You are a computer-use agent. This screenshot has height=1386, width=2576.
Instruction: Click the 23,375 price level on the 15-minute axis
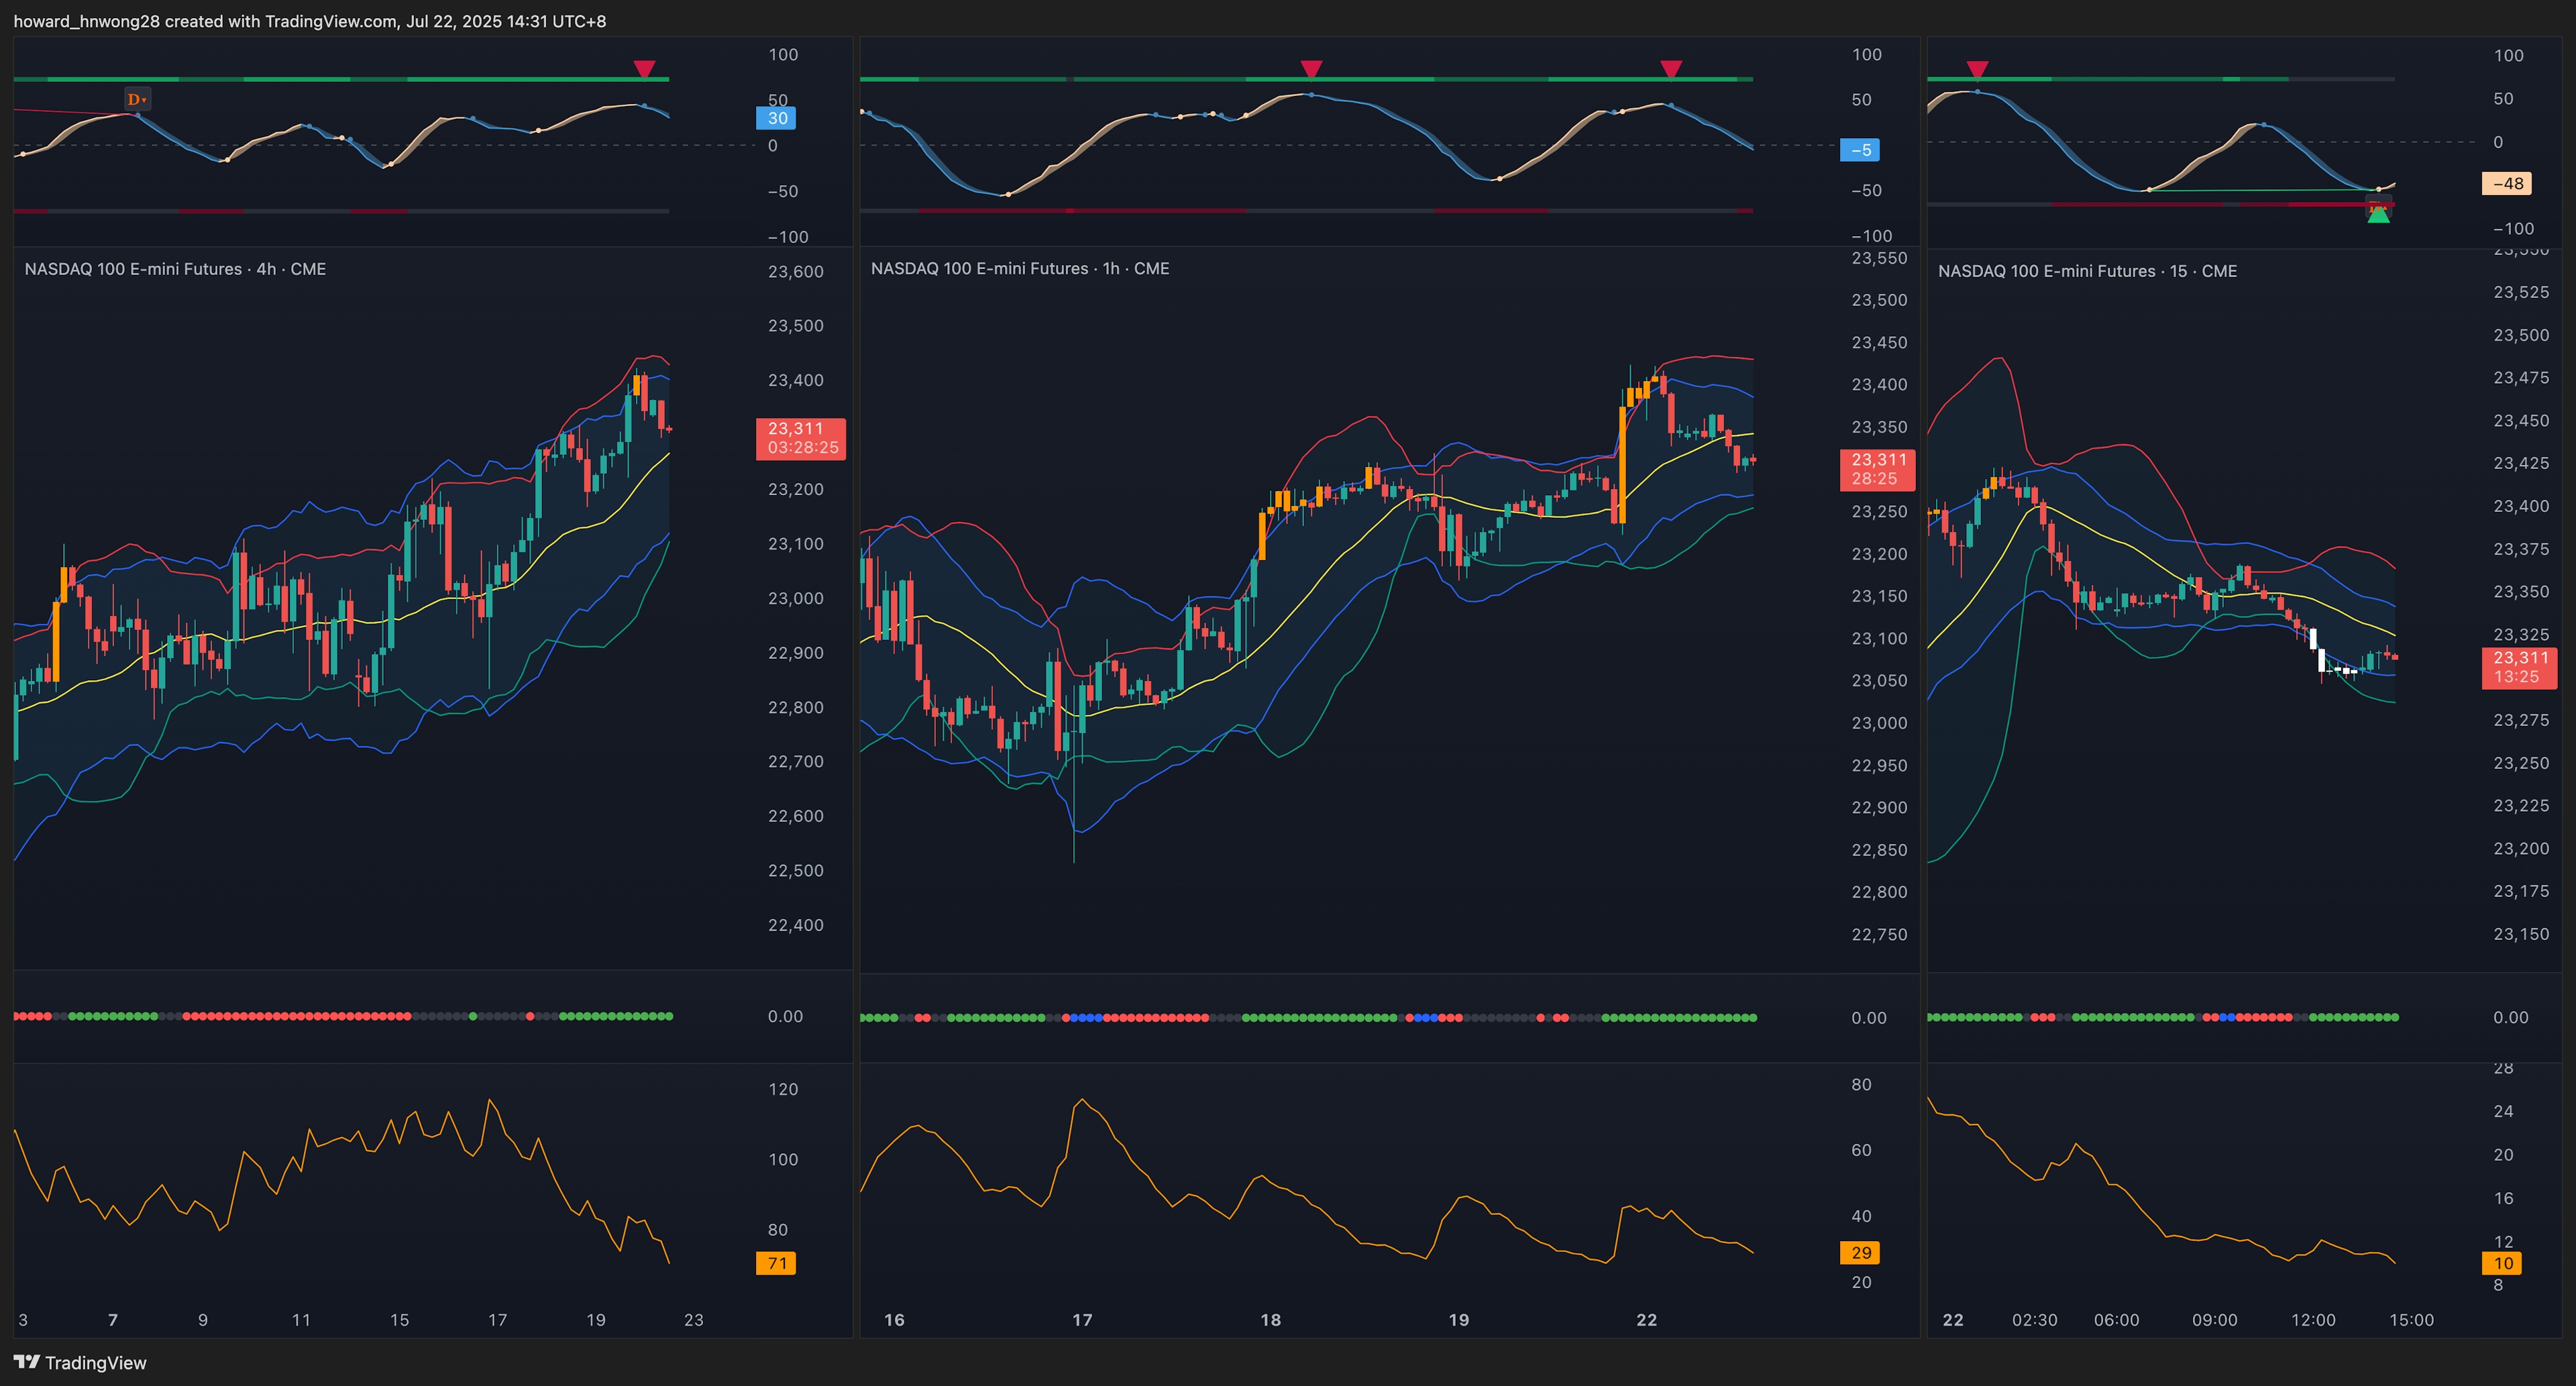click(x=2521, y=549)
